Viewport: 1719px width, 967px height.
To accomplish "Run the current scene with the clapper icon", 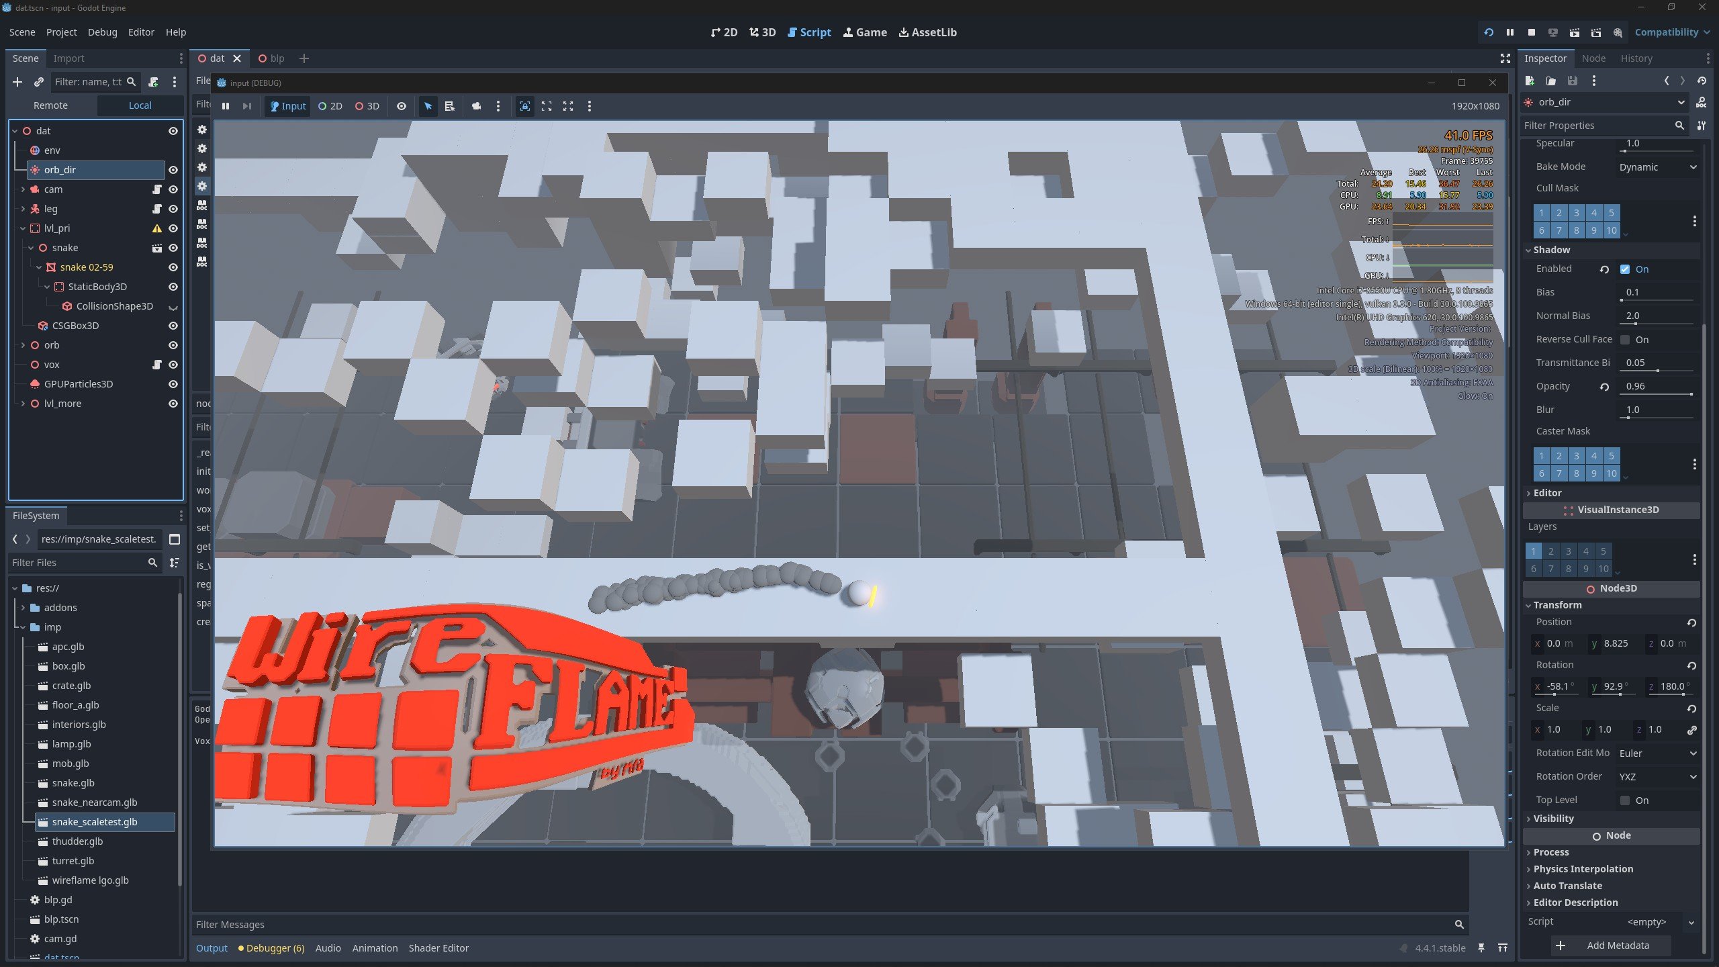I will tap(1575, 32).
